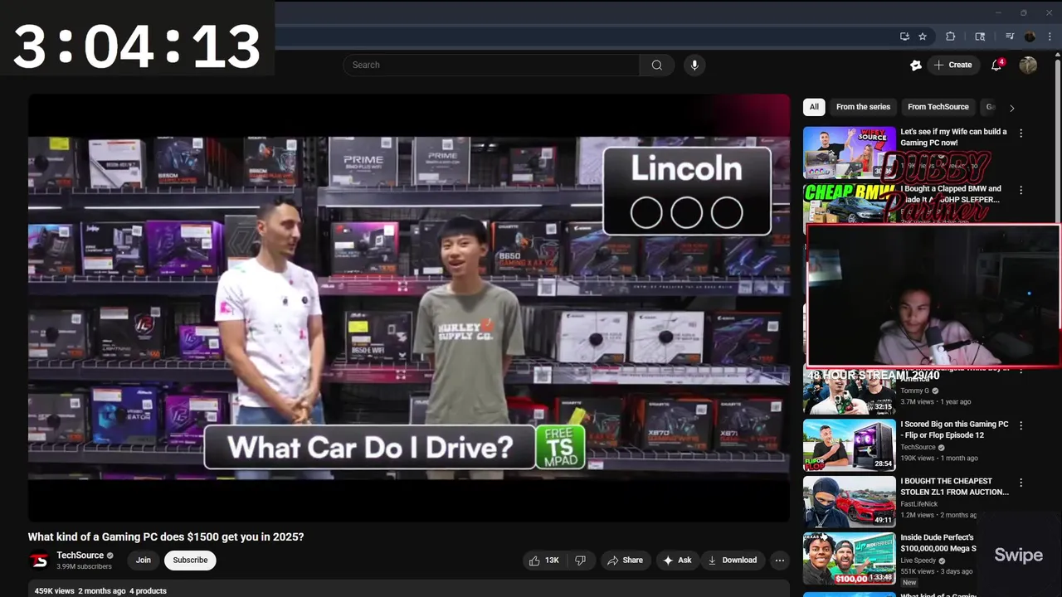1062x597 pixels.
Task: Click the YouTube Premium star badge icon
Action: (916, 65)
